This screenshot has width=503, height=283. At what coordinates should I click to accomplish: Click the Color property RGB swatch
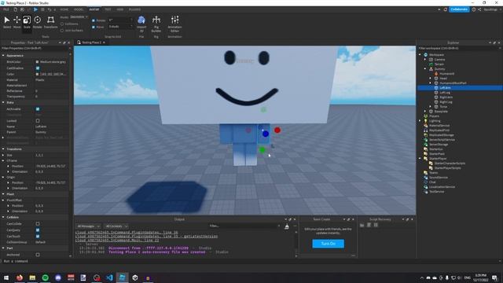(x=37, y=74)
